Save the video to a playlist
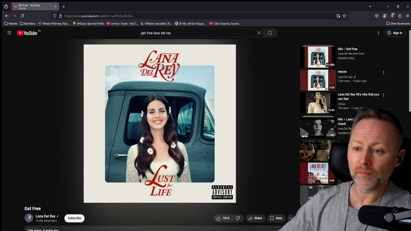The image size is (411, 231). (276, 218)
